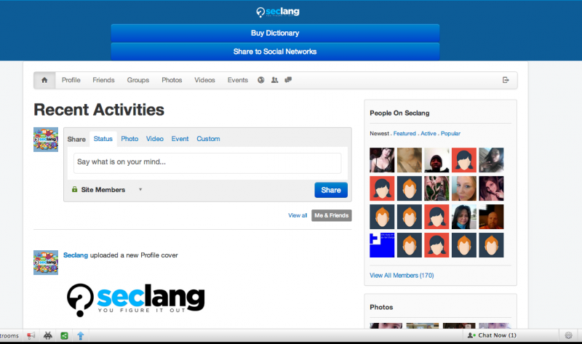Viewport: 582px width, 344px height.
Task: Click the Seclang logo at page top
Action: [278, 12]
